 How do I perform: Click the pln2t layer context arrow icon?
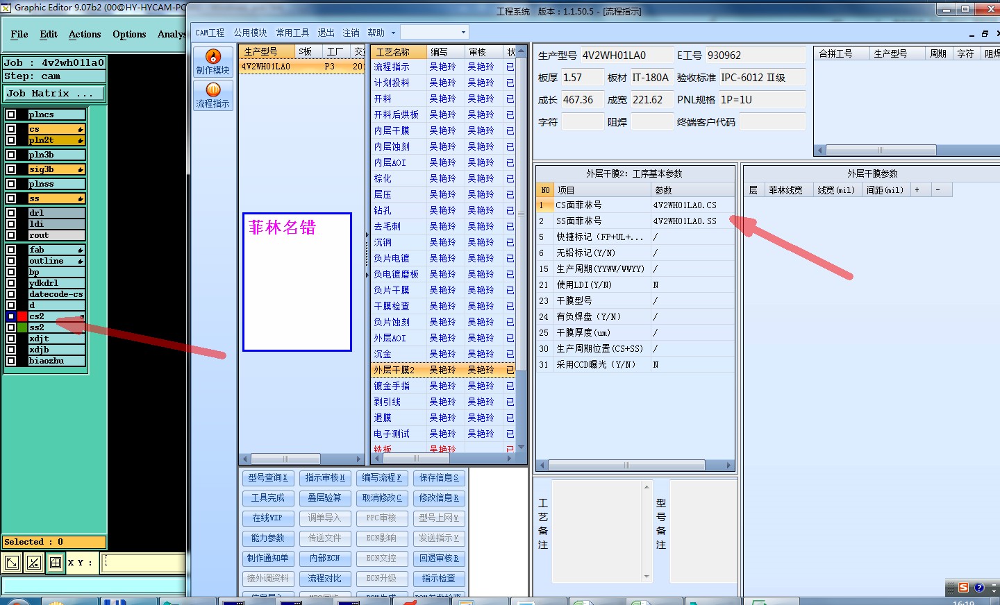coord(81,140)
